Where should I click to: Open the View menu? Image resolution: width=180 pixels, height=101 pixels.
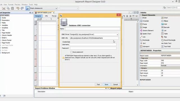(5, 4)
